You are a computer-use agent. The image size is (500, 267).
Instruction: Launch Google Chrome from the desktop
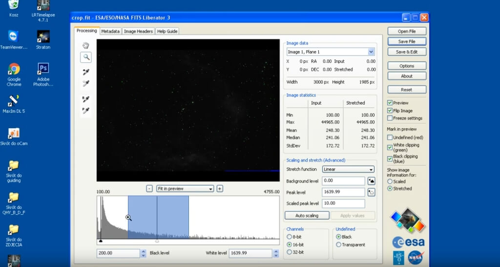14,75
